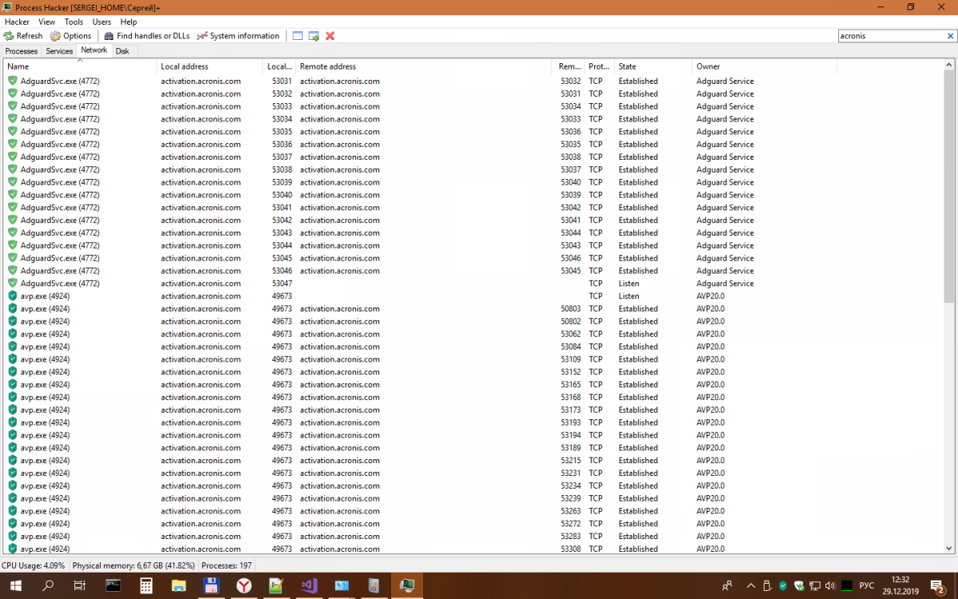The image size is (958, 599).
Task: Click the Find window and thread icon
Action: tap(314, 36)
